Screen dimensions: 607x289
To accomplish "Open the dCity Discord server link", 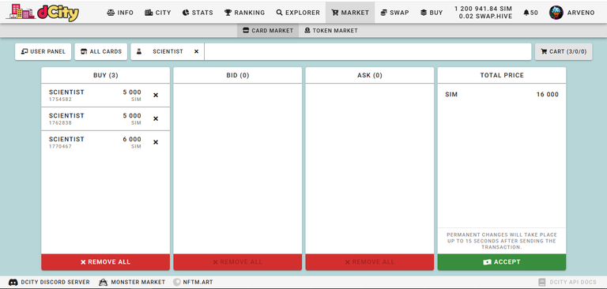I will (x=49, y=282).
